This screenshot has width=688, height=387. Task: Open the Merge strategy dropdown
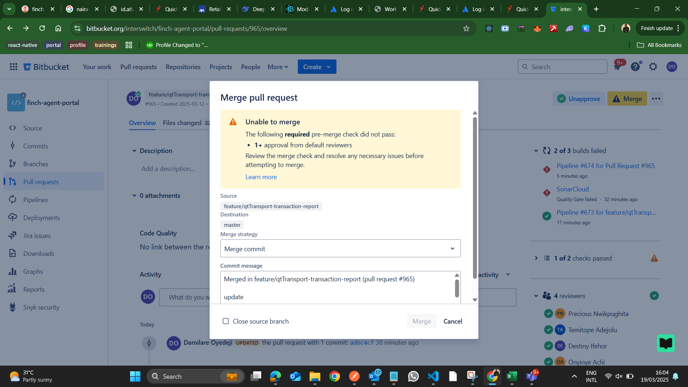click(x=340, y=248)
